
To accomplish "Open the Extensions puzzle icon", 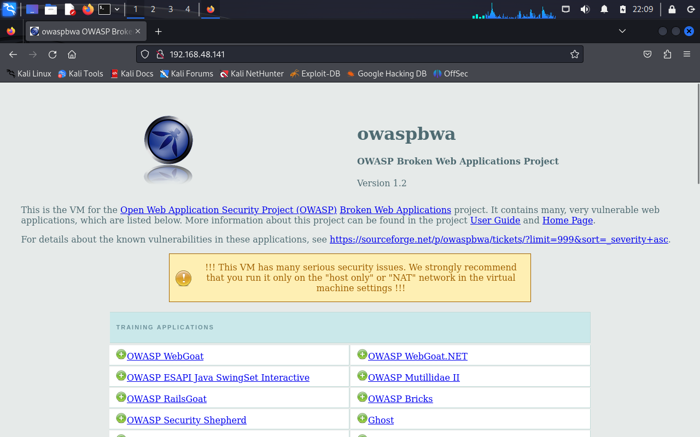I will (x=667, y=54).
